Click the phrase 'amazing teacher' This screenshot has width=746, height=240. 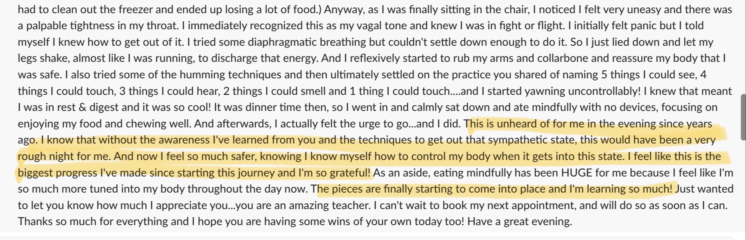coord(329,205)
